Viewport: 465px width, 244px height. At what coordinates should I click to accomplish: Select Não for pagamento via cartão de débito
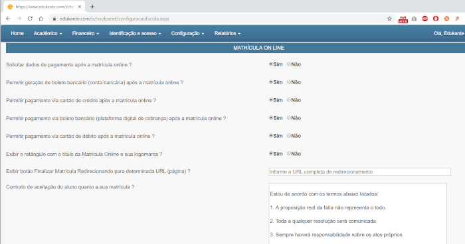(288, 135)
